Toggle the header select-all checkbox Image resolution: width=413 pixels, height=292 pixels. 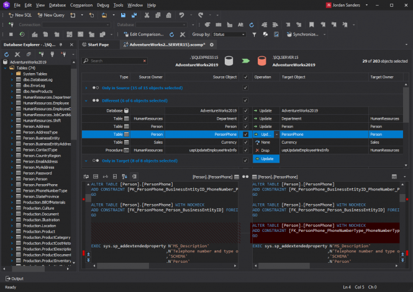pos(245,77)
